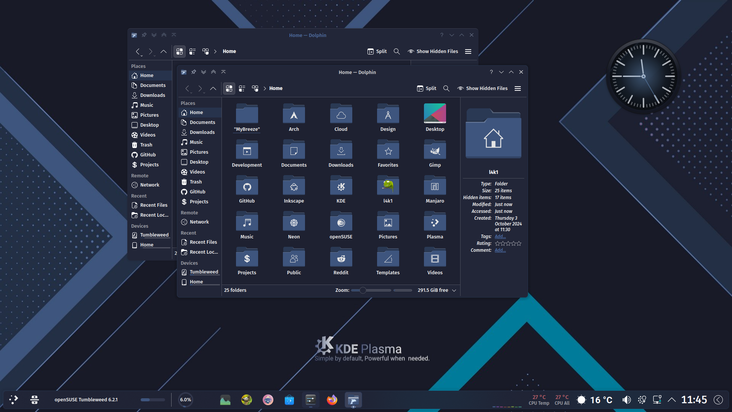Open the Favorites folder
Image resolution: width=732 pixels, height=412 pixels.
388,153
